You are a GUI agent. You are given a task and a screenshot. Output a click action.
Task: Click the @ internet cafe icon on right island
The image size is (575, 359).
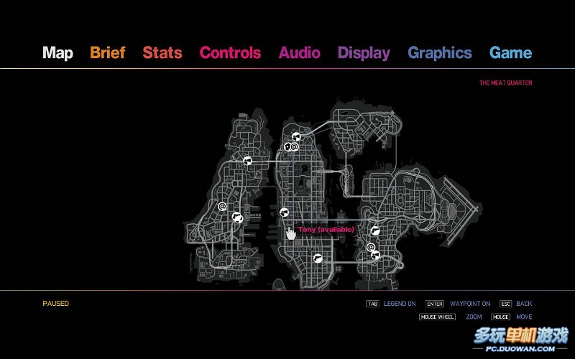point(371,248)
